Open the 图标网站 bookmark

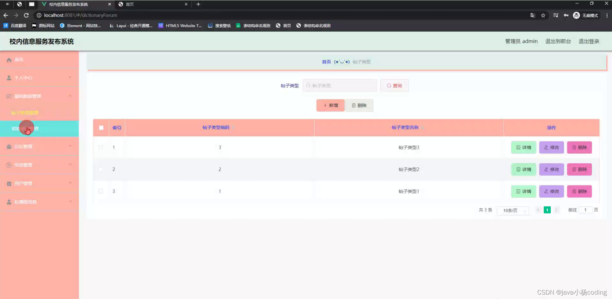(43, 25)
